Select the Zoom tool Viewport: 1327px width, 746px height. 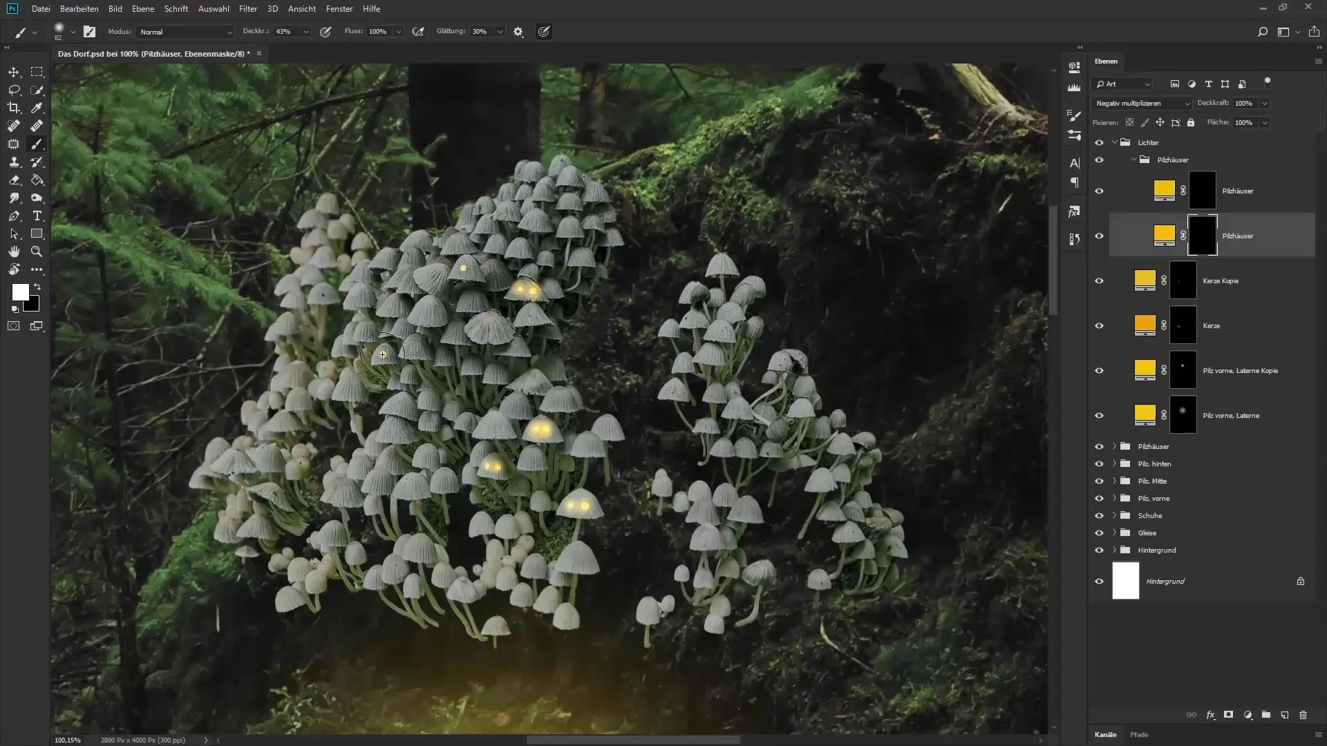37,251
